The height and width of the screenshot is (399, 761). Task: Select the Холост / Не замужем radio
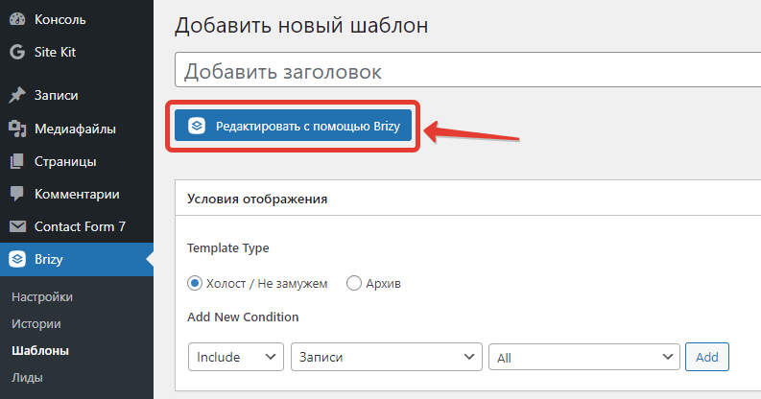pos(195,283)
